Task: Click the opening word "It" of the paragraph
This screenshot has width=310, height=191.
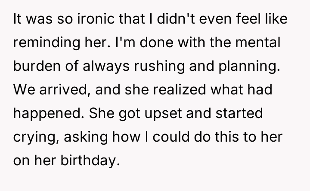Action: pyautogui.click(x=18, y=20)
